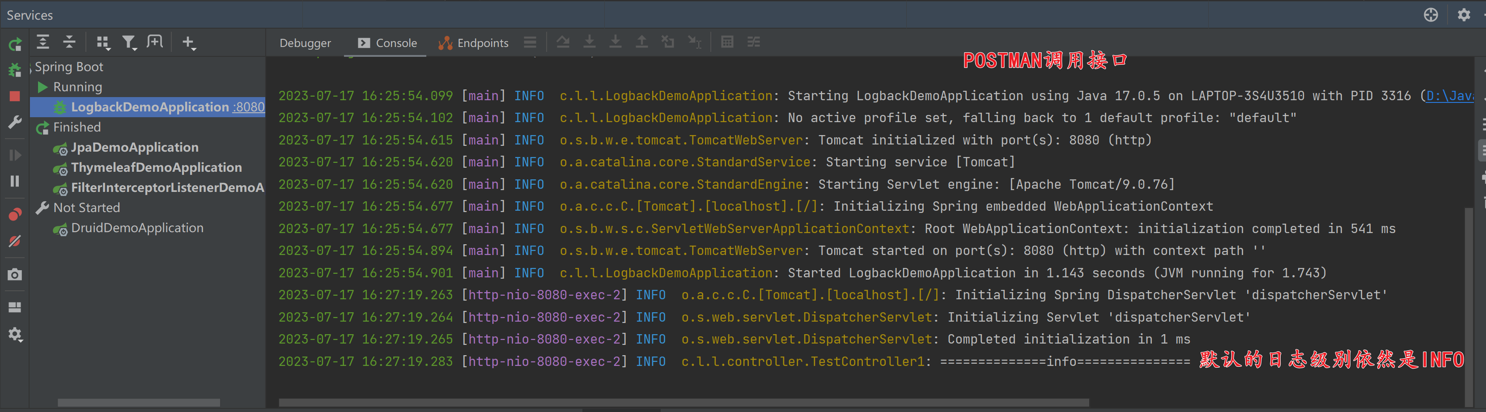Switch to the Endpoints tab

point(474,42)
